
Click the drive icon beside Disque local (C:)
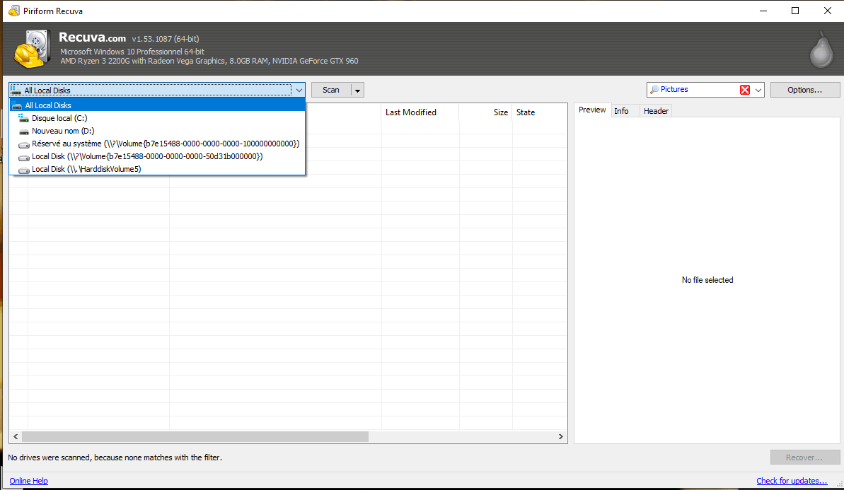(23, 118)
